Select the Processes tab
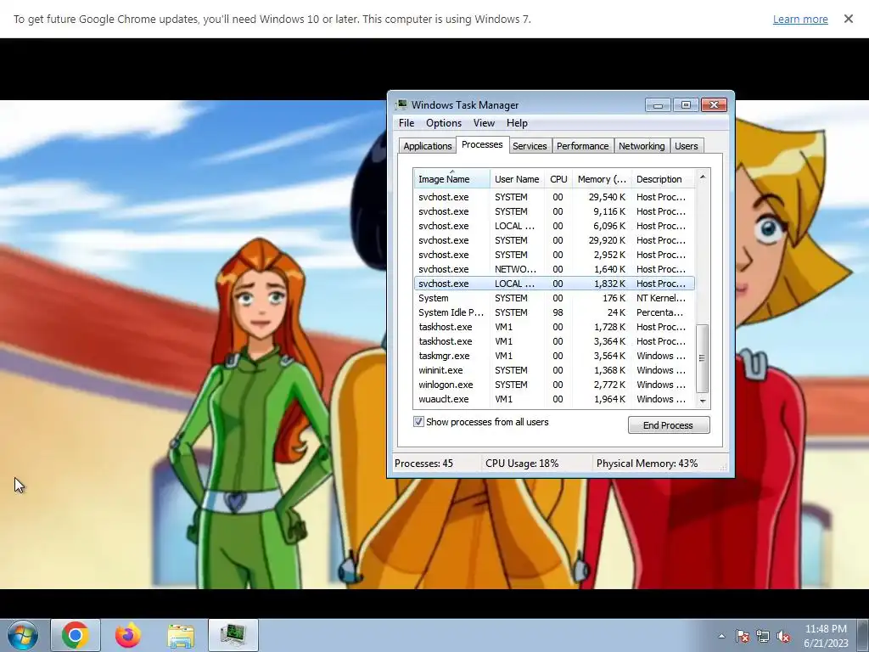 pyautogui.click(x=482, y=144)
